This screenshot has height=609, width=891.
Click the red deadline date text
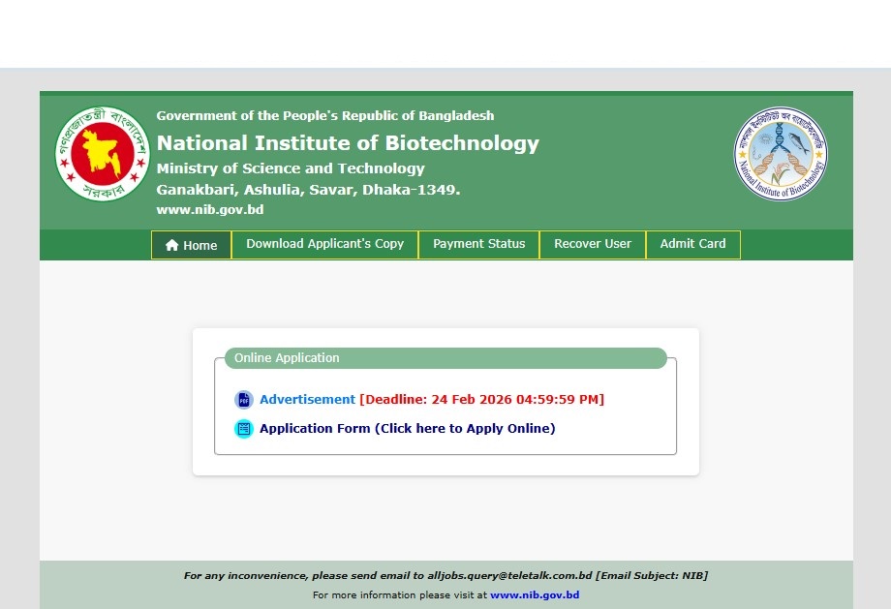481,399
